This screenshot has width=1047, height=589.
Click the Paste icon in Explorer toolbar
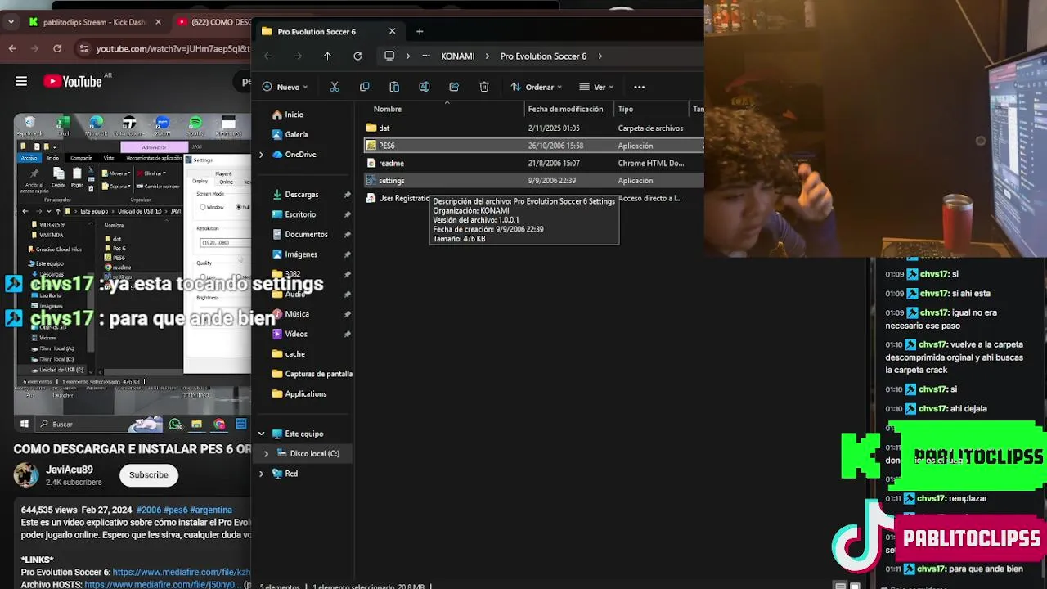[394, 87]
